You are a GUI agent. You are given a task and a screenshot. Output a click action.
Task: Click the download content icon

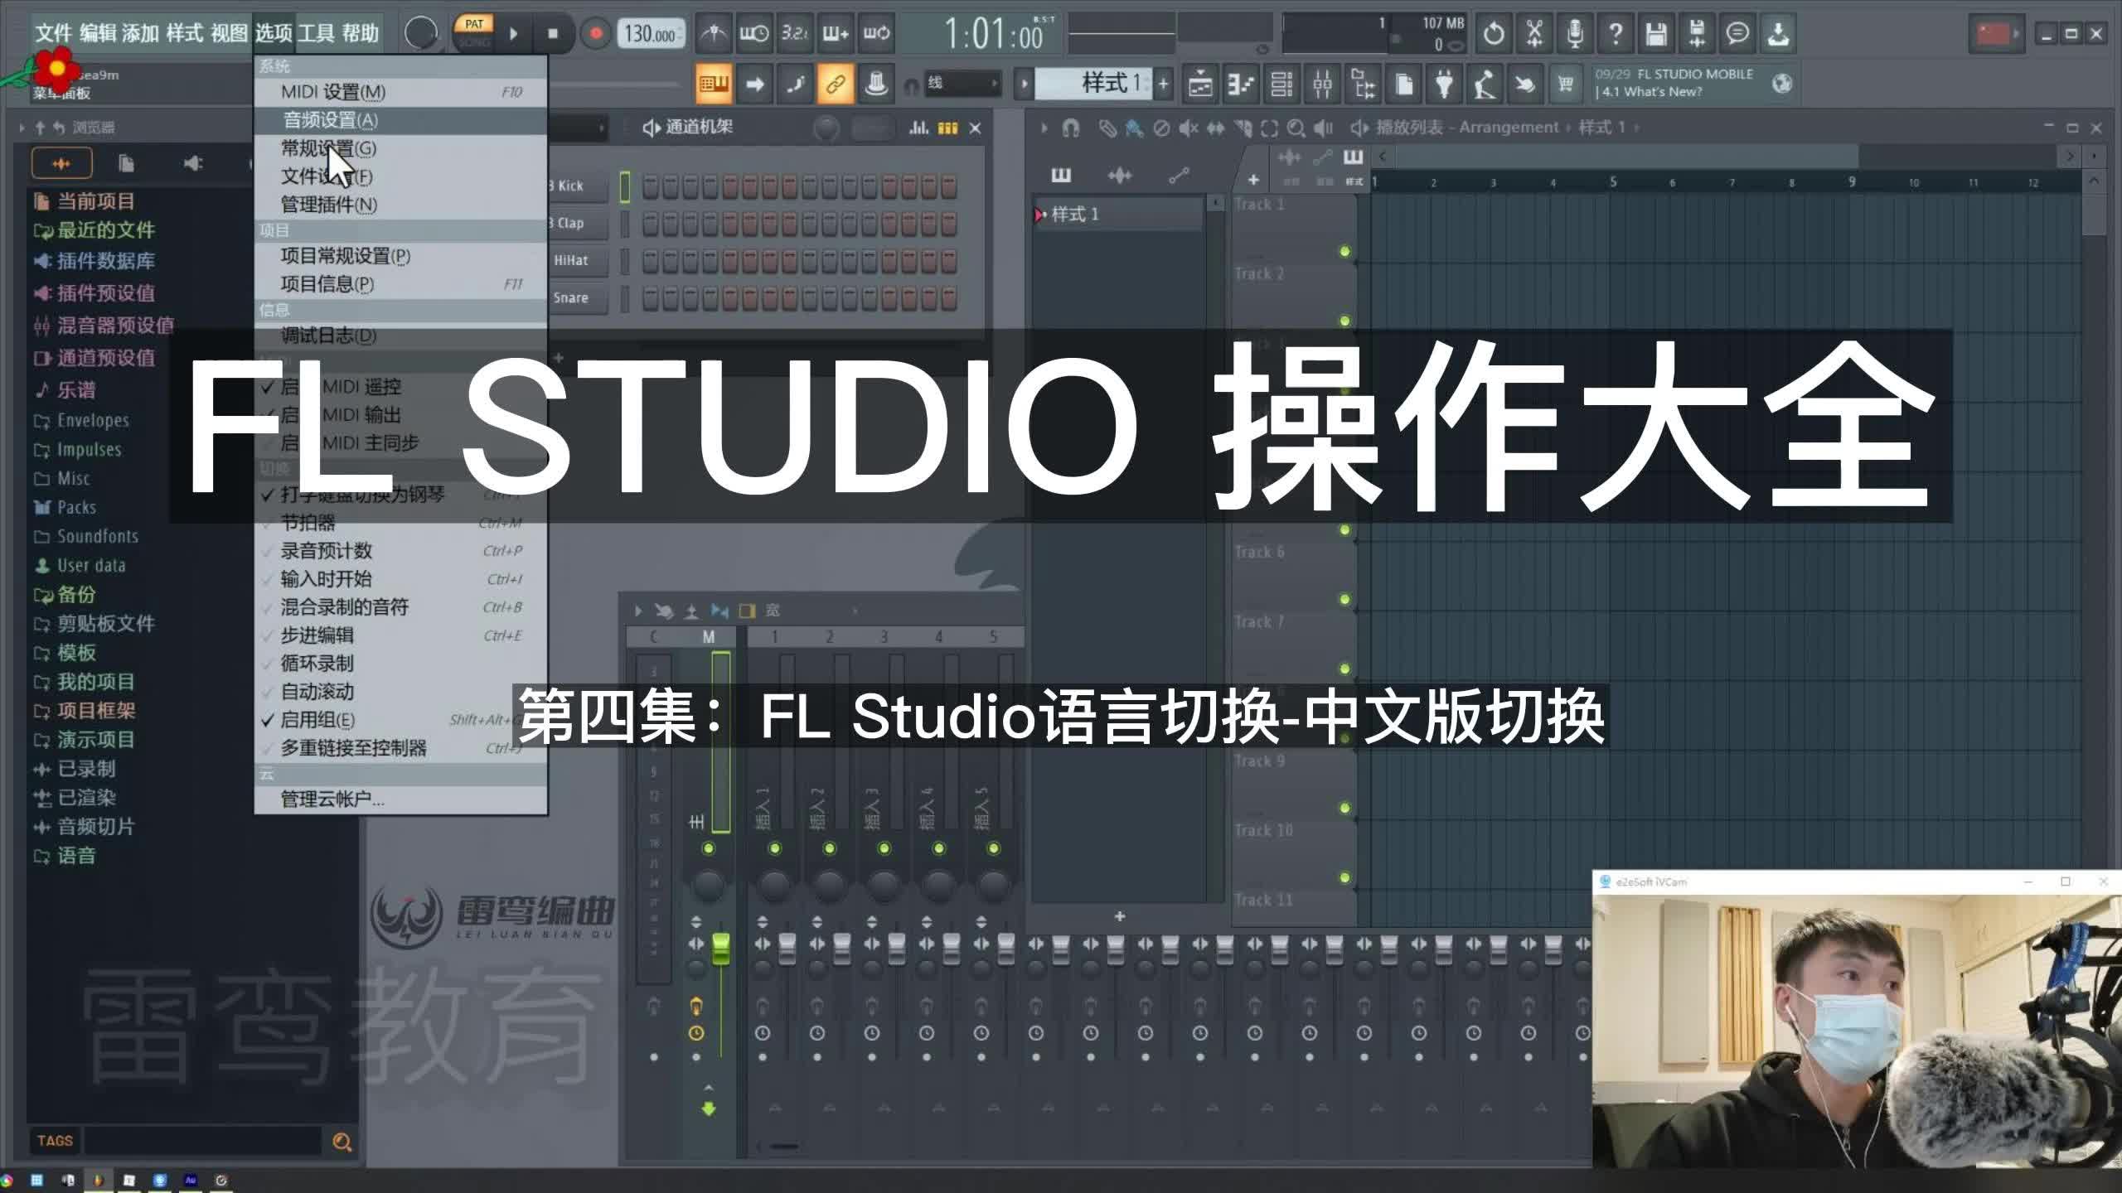pyautogui.click(x=1778, y=34)
